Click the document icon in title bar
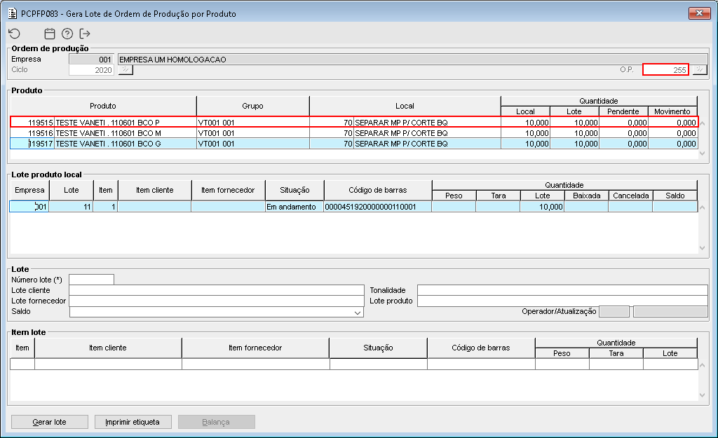This screenshot has height=438, width=718. tap(13, 13)
